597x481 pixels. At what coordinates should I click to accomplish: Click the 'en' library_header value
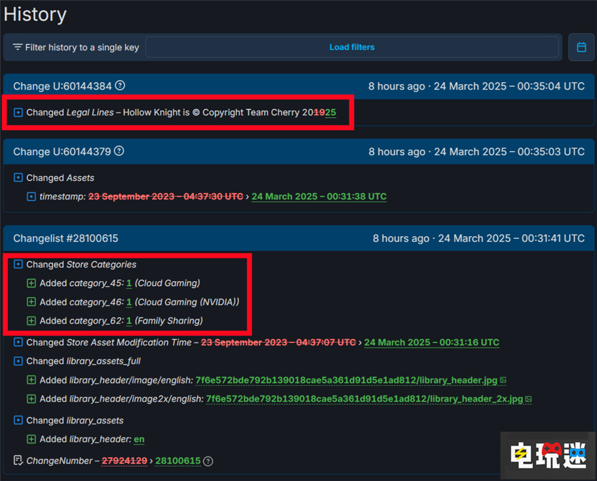pyautogui.click(x=139, y=439)
